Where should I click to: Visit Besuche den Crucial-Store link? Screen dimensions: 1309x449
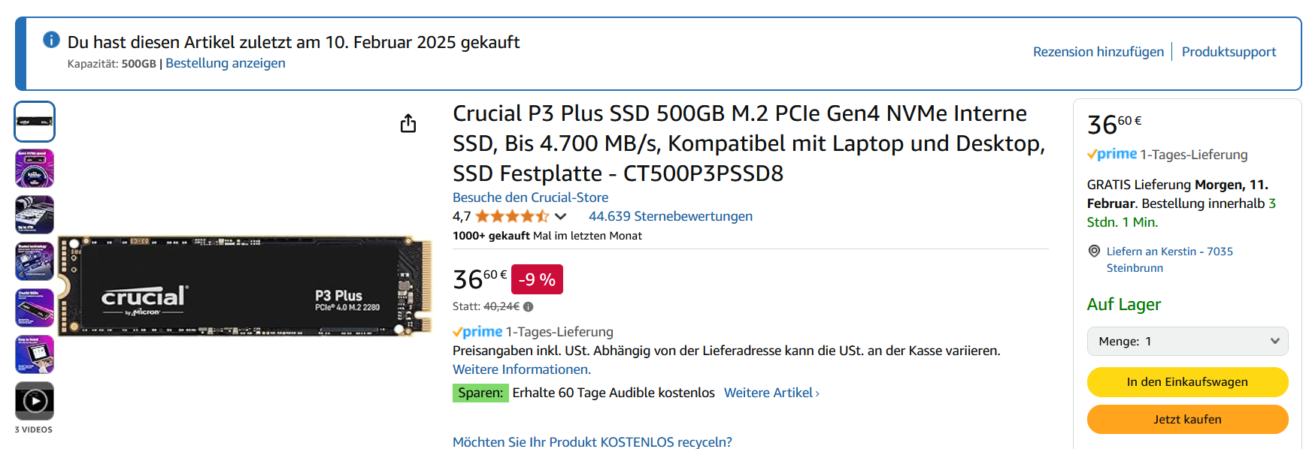click(x=530, y=197)
